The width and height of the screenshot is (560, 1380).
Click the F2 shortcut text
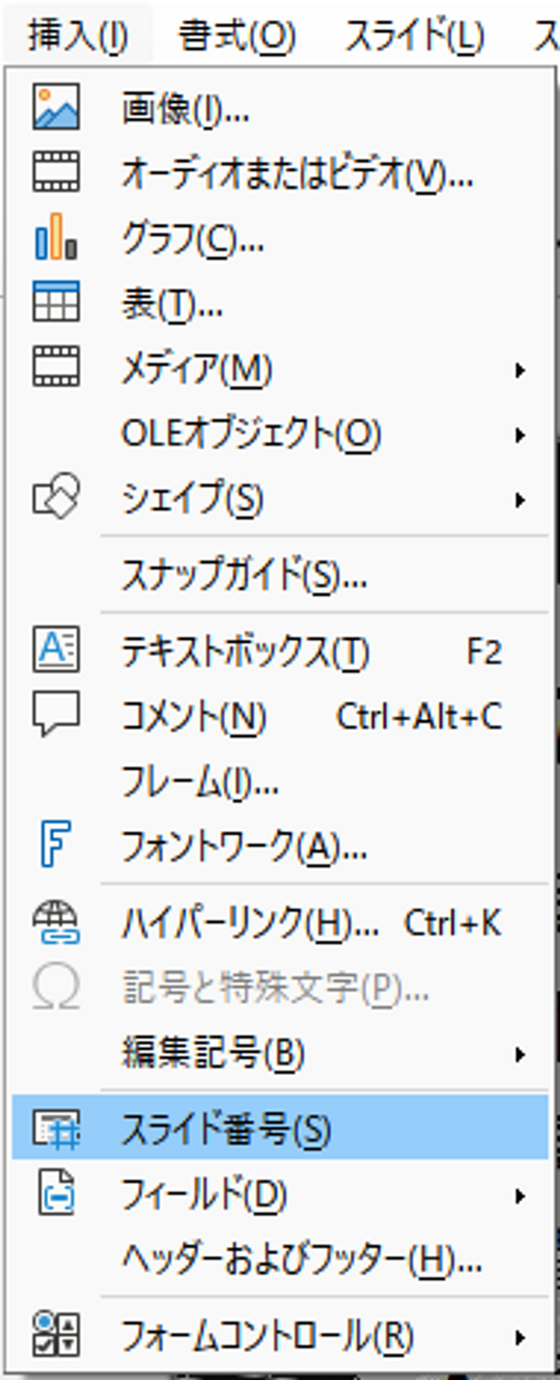485,652
